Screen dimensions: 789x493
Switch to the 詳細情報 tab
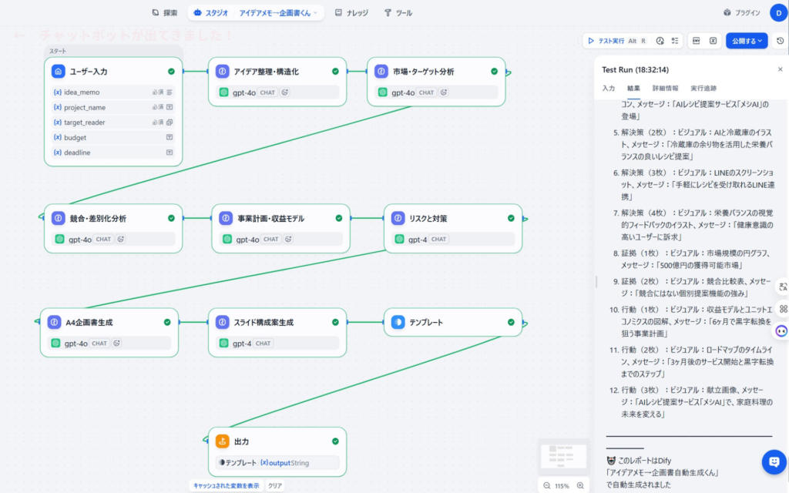[665, 88]
